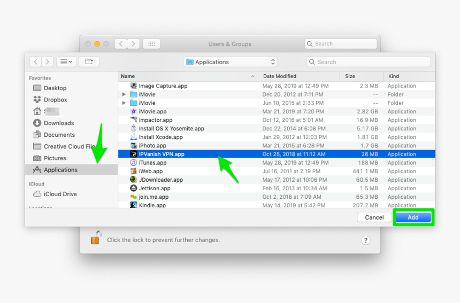Click the lock icon in Users & Groups
The image size is (460, 303).
[96, 238]
